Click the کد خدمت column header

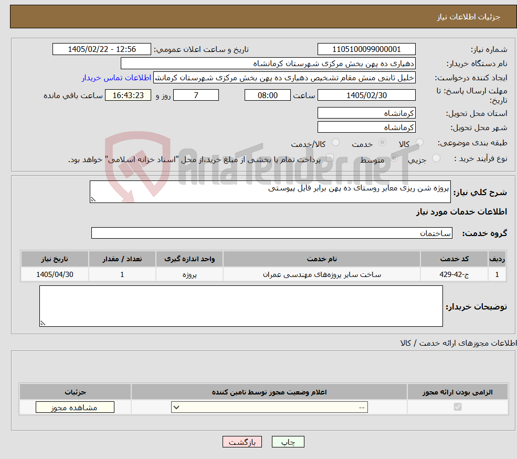click(x=454, y=259)
